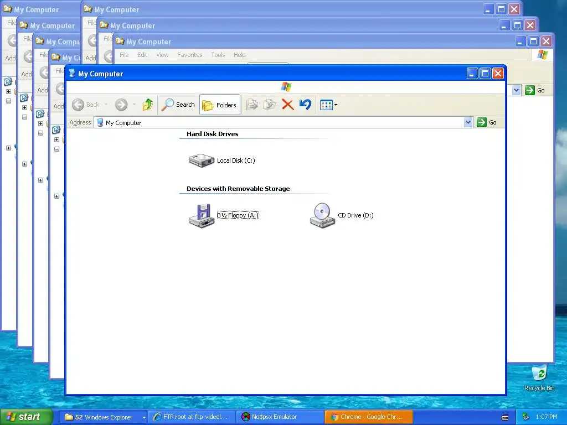Open the Back history dropdown arrow
The image size is (567, 425).
coord(106,105)
